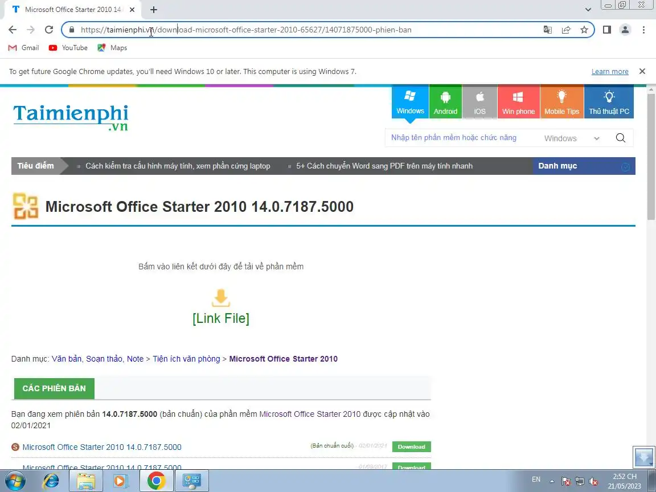Open network status tray icon
The height and width of the screenshot is (492, 656).
click(580, 481)
